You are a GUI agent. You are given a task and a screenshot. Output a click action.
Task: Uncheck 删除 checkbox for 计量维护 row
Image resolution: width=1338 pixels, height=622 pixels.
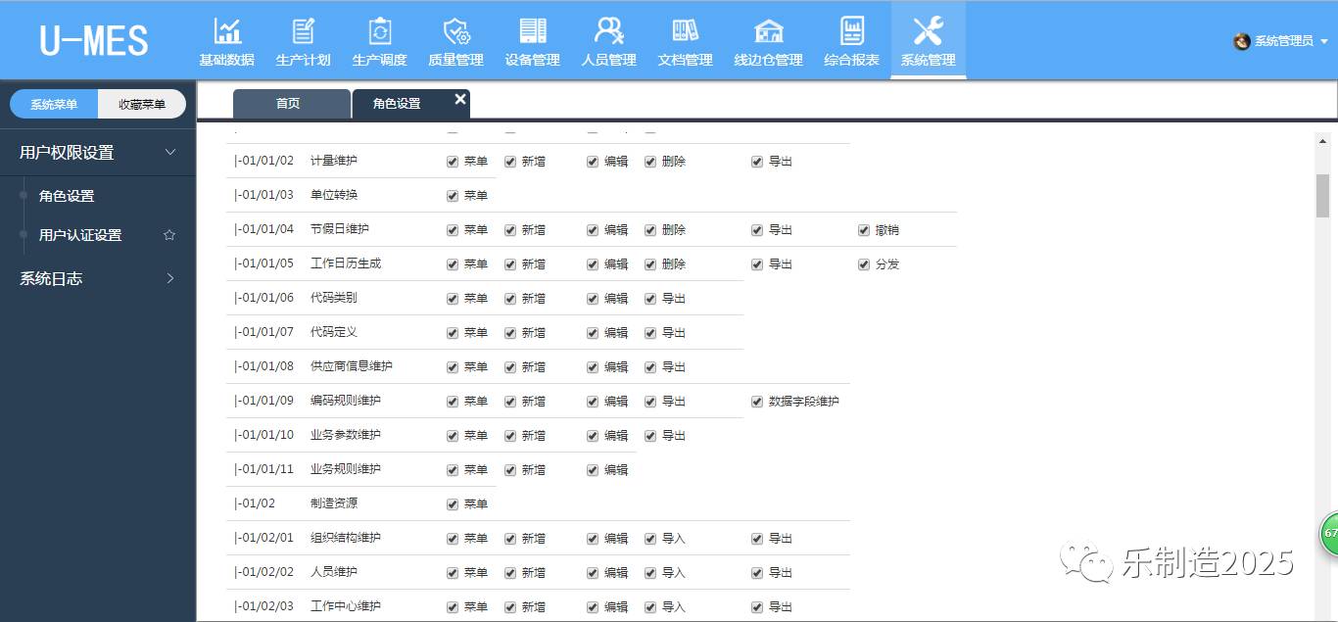pyautogui.click(x=650, y=162)
